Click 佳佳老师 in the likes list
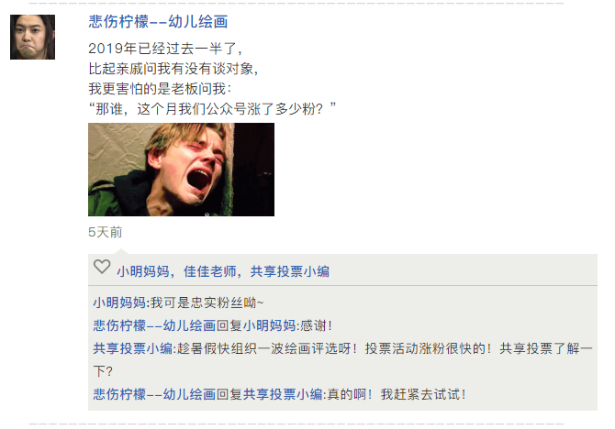The height and width of the screenshot is (429, 615). pos(210,271)
